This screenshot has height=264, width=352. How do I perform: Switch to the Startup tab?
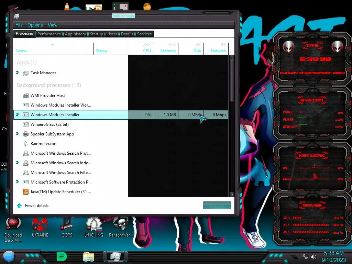coord(97,34)
